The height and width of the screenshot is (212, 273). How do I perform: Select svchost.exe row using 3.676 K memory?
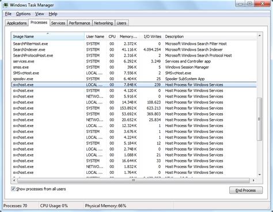[x=134, y=132]
